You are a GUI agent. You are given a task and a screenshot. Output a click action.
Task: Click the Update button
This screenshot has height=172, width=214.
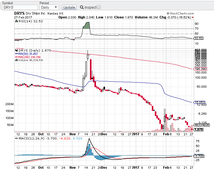(x=69, y=7)
